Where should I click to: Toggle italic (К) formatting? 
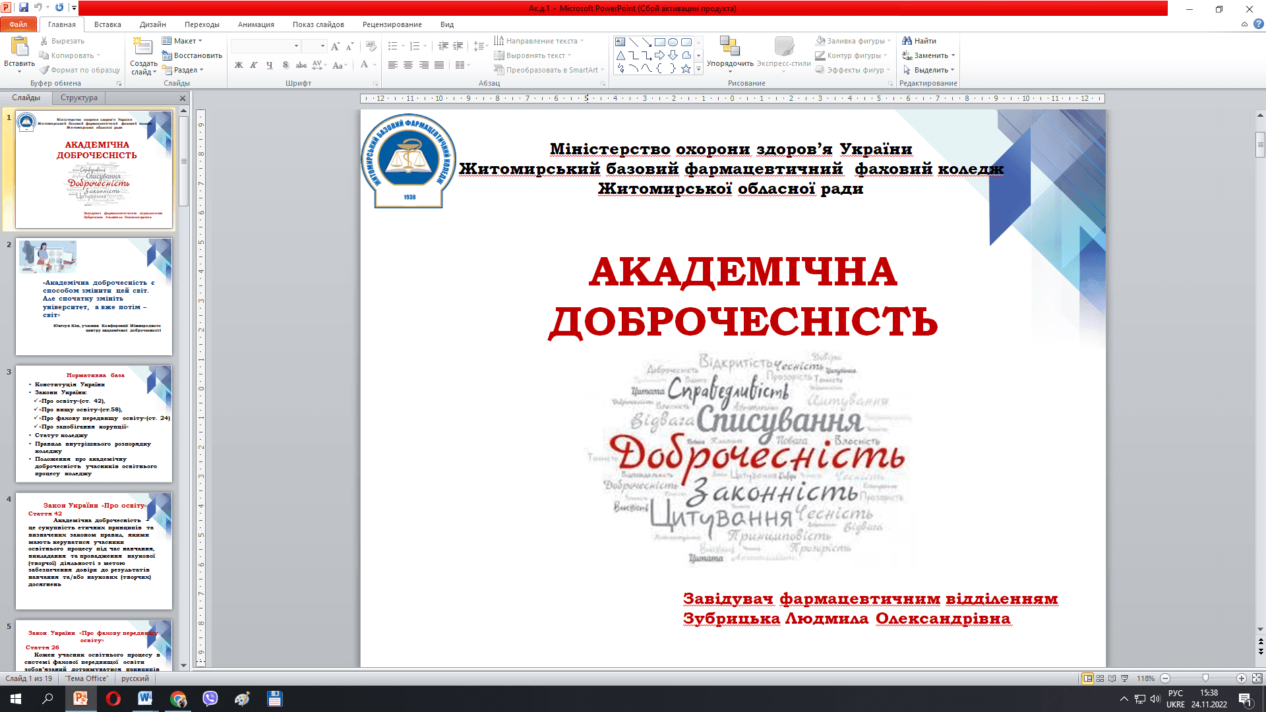pyautogui.click(x=254, y=65)
